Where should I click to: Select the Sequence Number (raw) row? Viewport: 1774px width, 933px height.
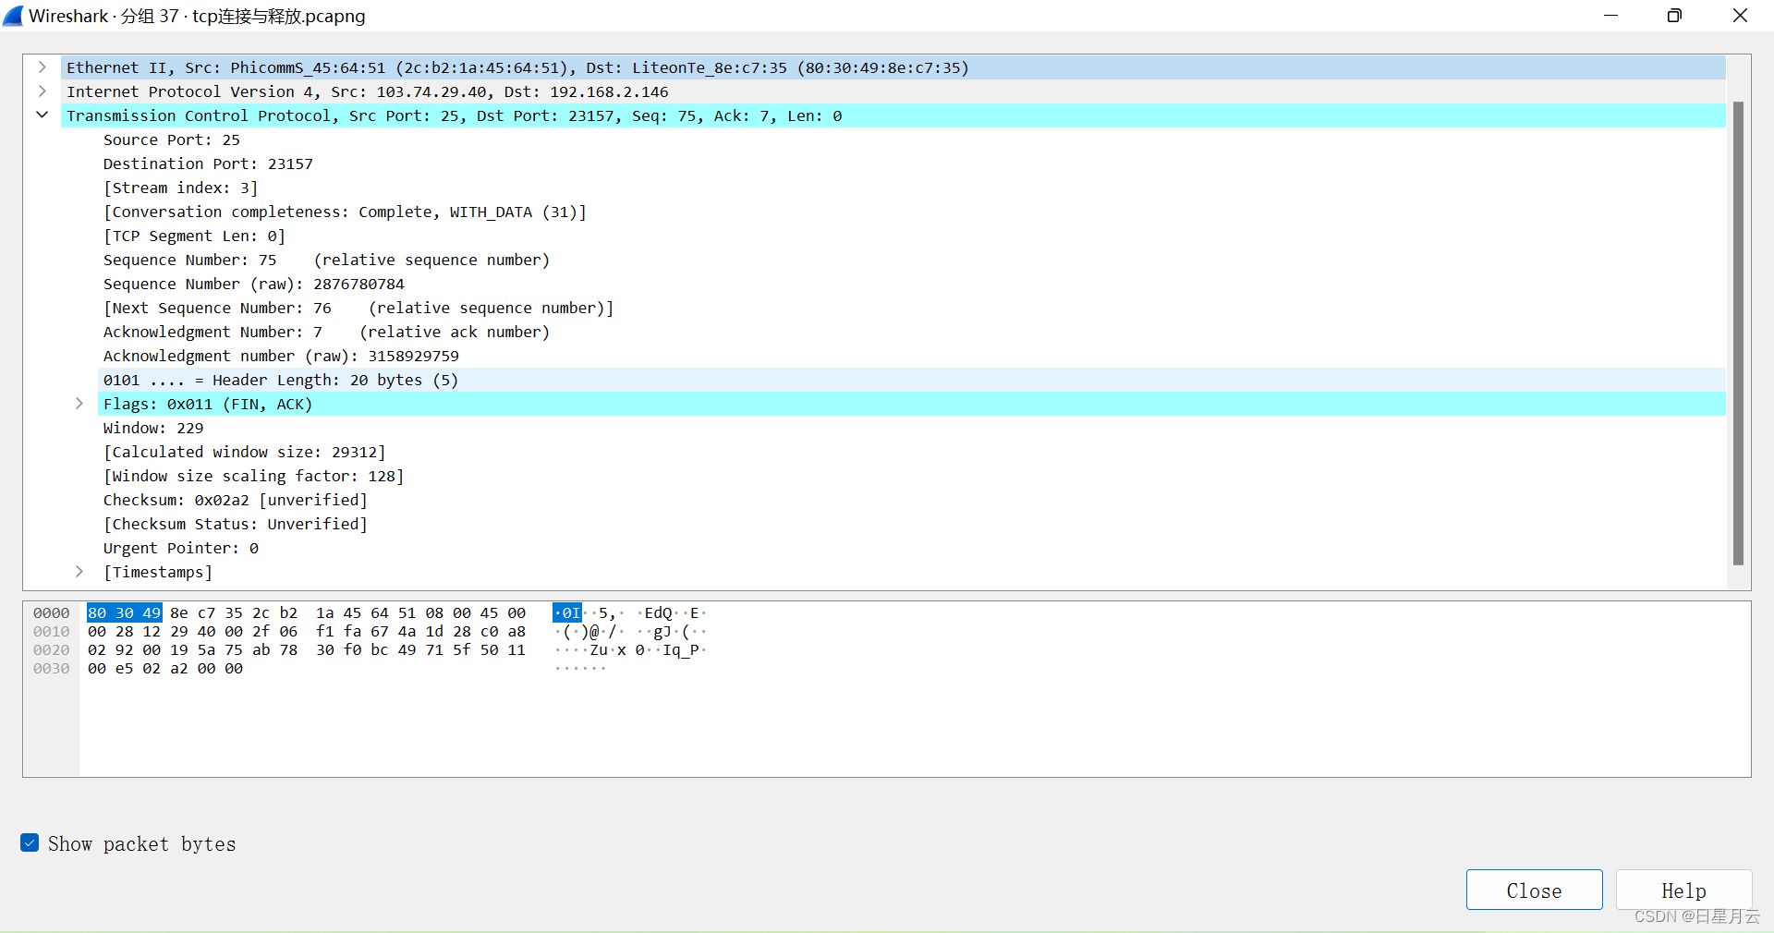[911, 284]
